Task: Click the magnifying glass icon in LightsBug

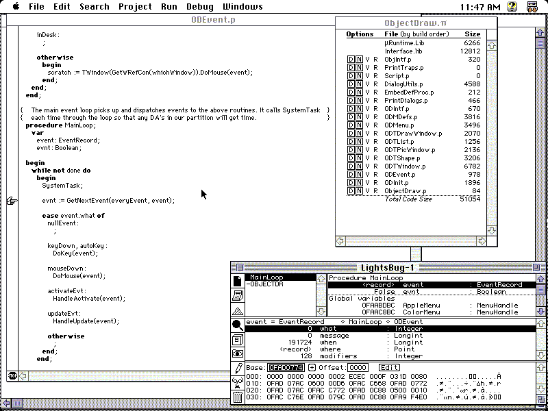Action: 237,325
